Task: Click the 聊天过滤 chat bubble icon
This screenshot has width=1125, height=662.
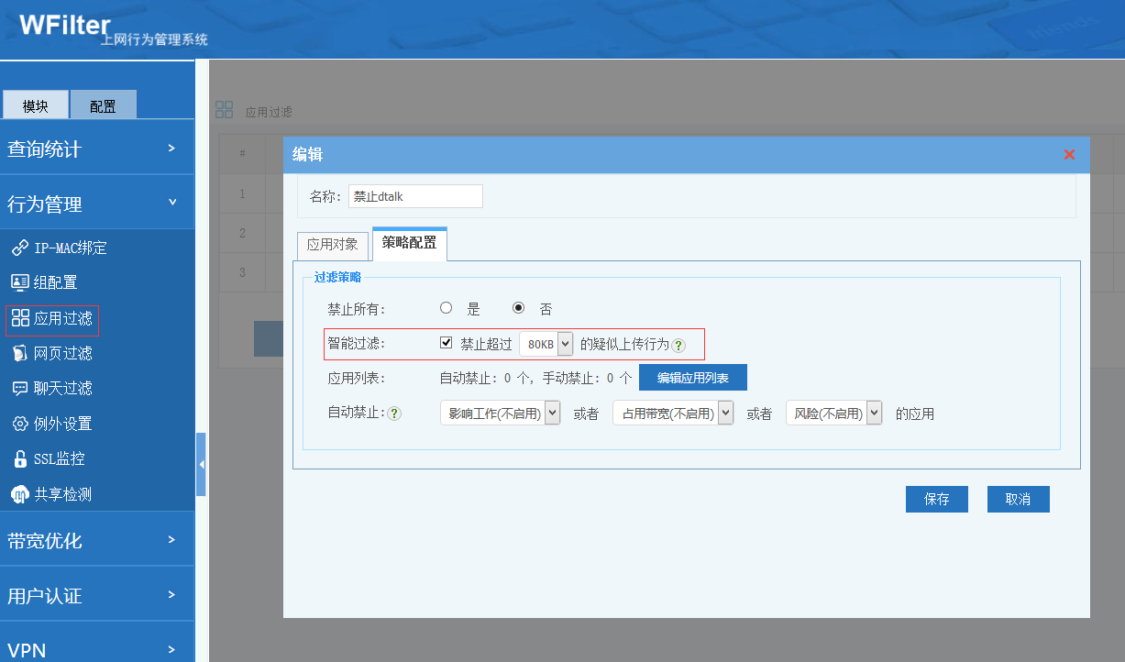Action: [19, 389]
